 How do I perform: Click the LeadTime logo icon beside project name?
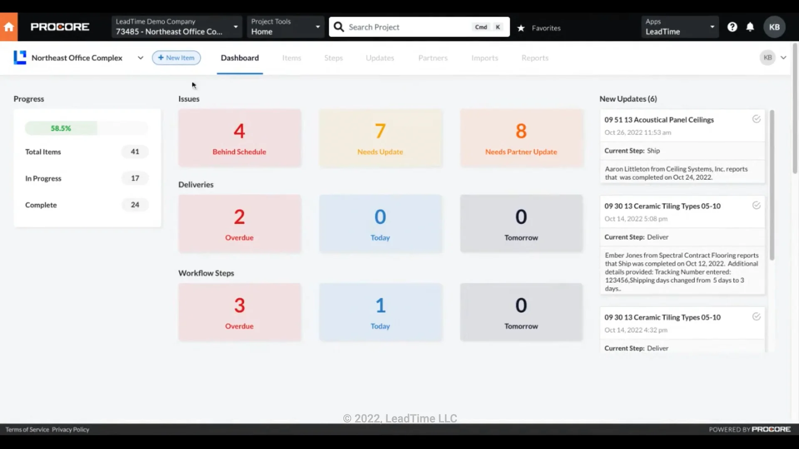20,58
